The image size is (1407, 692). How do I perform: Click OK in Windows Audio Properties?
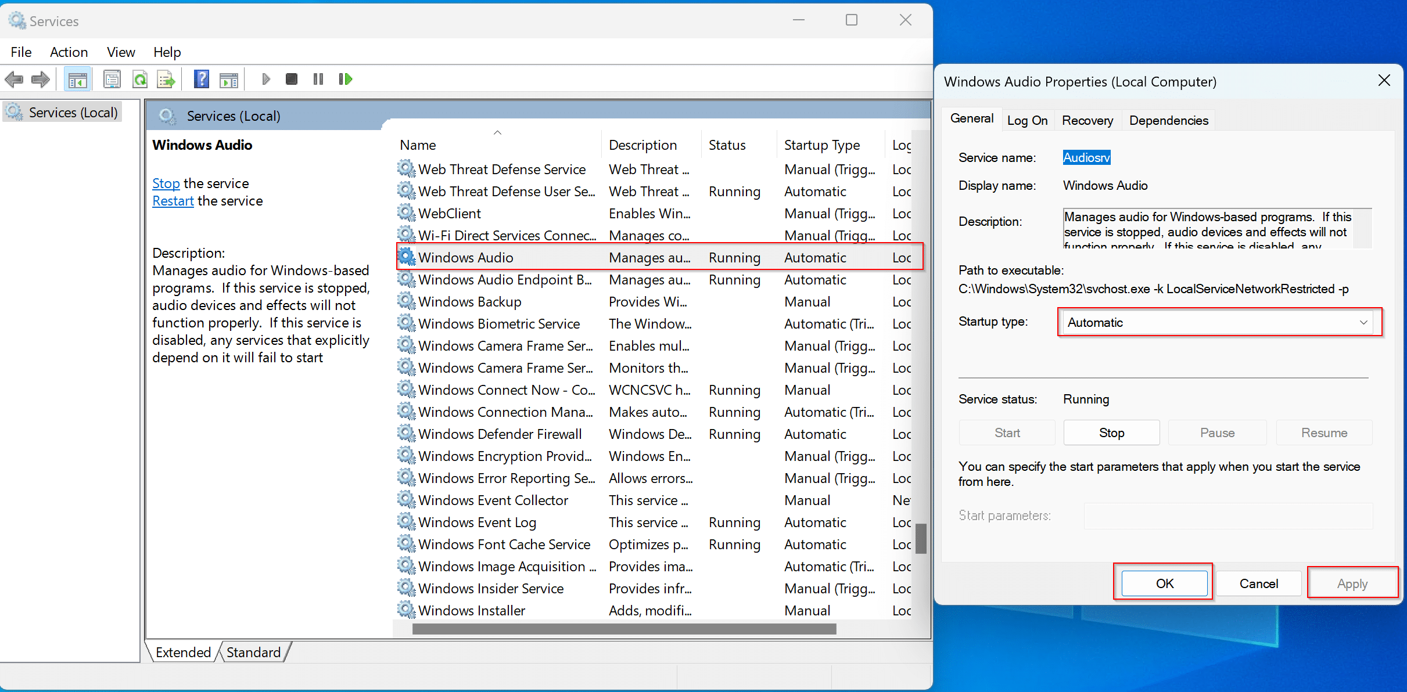(x=1164, y=583)
